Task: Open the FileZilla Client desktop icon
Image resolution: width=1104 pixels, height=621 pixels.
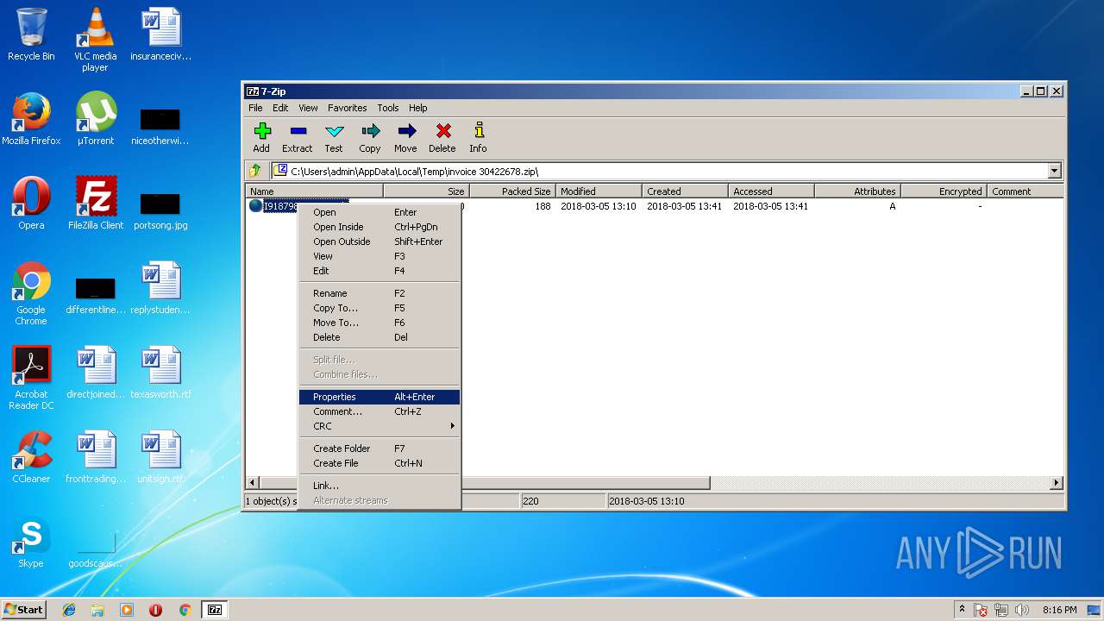Action: [x=96, y=204]
